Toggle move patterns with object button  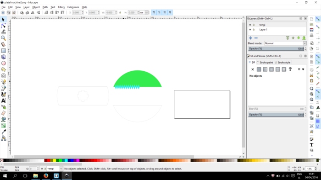(170, 12)
